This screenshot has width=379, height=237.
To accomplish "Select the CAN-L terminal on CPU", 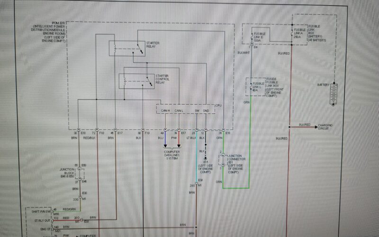I will tap(179, 111).
